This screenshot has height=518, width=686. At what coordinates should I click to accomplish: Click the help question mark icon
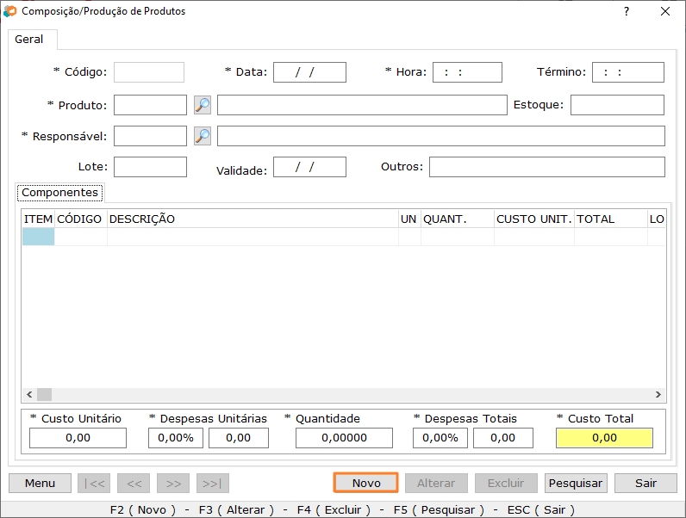click(627, 11)
